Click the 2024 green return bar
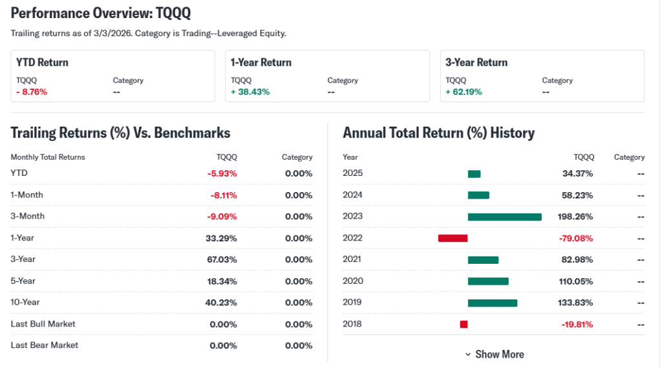Image resolution: width=662 pixels, height=368 pixels. 478,195
